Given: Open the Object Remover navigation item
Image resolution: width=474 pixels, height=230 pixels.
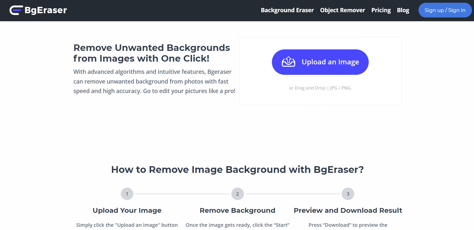Looking at the screenshot, I should click(342, 10).
